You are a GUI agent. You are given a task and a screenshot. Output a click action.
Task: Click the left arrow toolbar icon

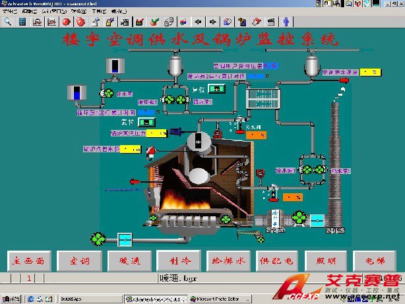click(197, 21)
